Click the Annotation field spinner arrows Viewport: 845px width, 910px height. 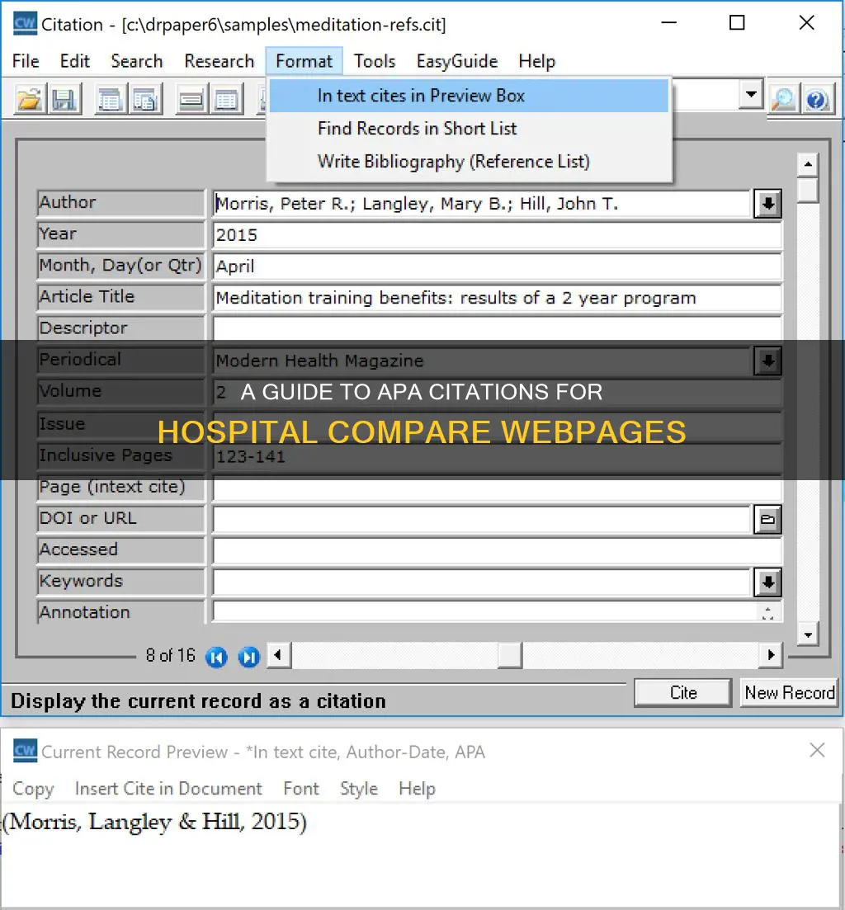pos(767,613)
